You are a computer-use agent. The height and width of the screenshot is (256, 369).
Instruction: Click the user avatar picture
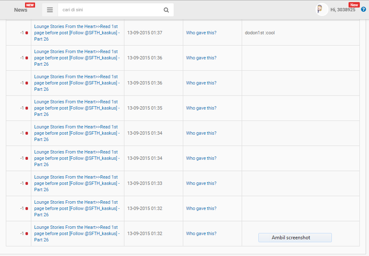tap(322, 10)
